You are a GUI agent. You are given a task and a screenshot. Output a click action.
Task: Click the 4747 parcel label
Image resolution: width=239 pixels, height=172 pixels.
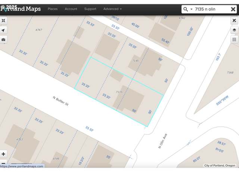pyautogui.click(x=38, y=30)
